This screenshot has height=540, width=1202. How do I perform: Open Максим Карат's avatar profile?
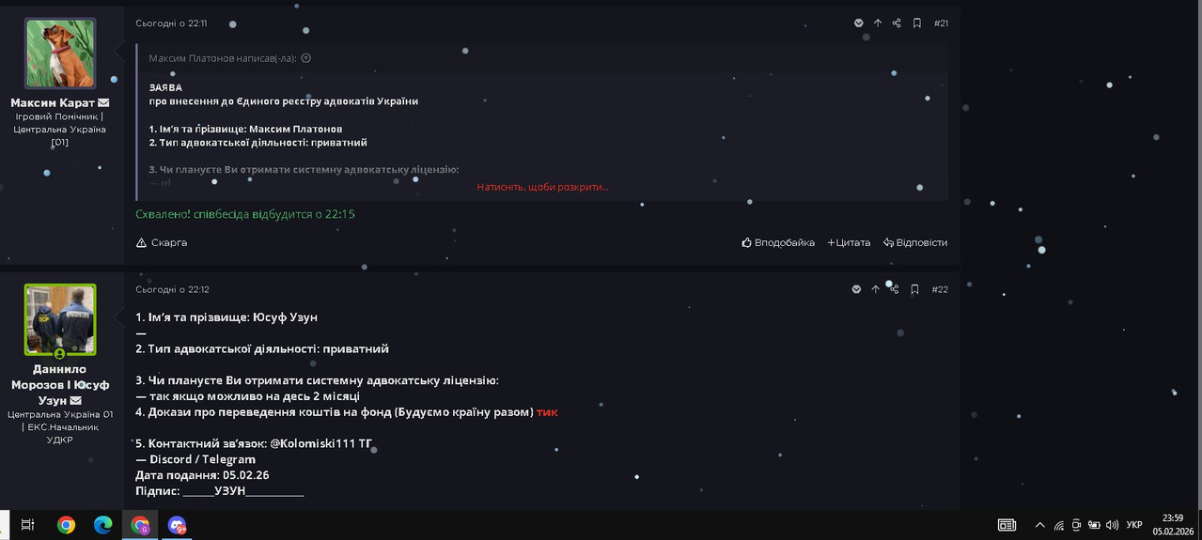tap(60, 54)
